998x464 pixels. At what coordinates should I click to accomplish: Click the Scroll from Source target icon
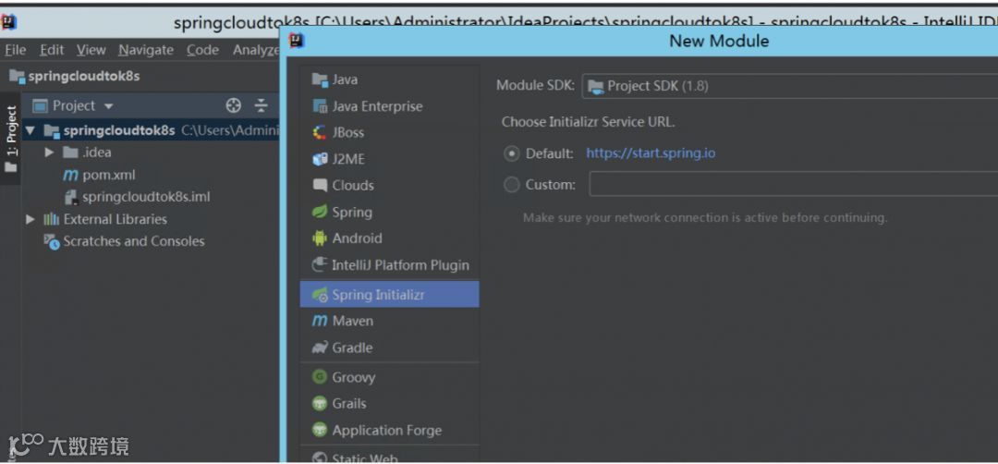click(x=234, y=105)
